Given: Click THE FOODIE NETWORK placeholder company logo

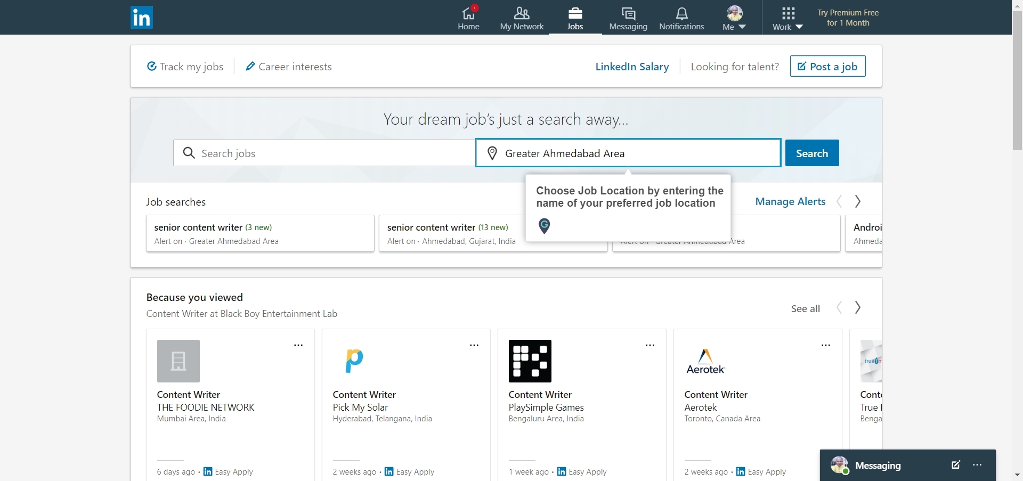Looking at the screenshot, I should pos(178,361).
